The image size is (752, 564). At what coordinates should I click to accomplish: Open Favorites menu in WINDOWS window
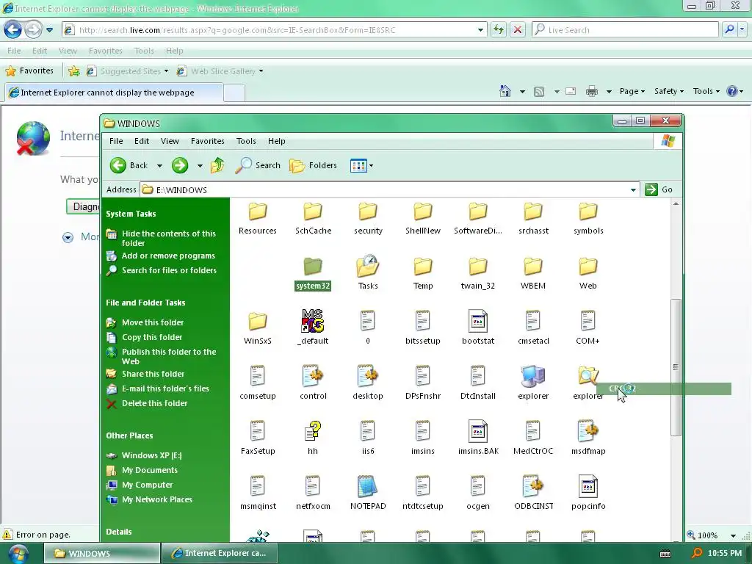208,141
